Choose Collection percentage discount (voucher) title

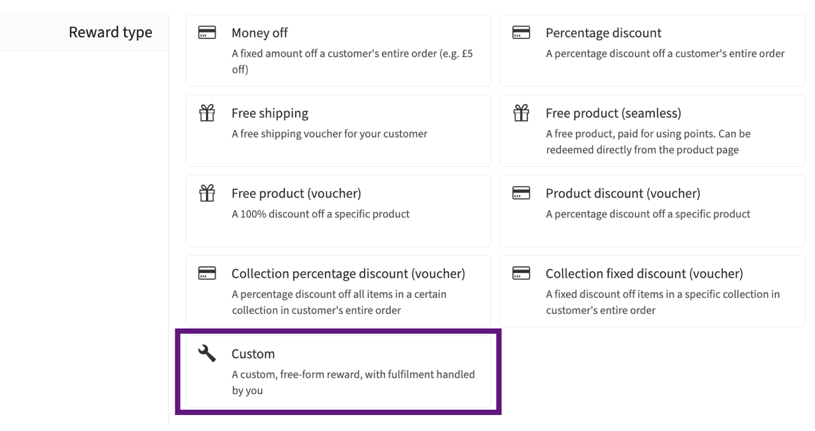pyautogui.click(x=348, y=274)
